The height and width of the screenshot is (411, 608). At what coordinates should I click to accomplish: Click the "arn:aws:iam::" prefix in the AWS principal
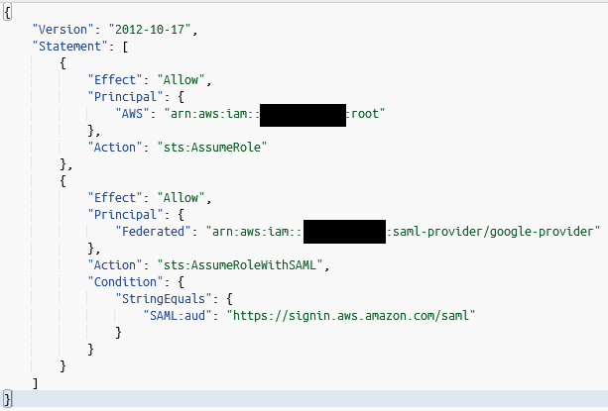[218, 113]
